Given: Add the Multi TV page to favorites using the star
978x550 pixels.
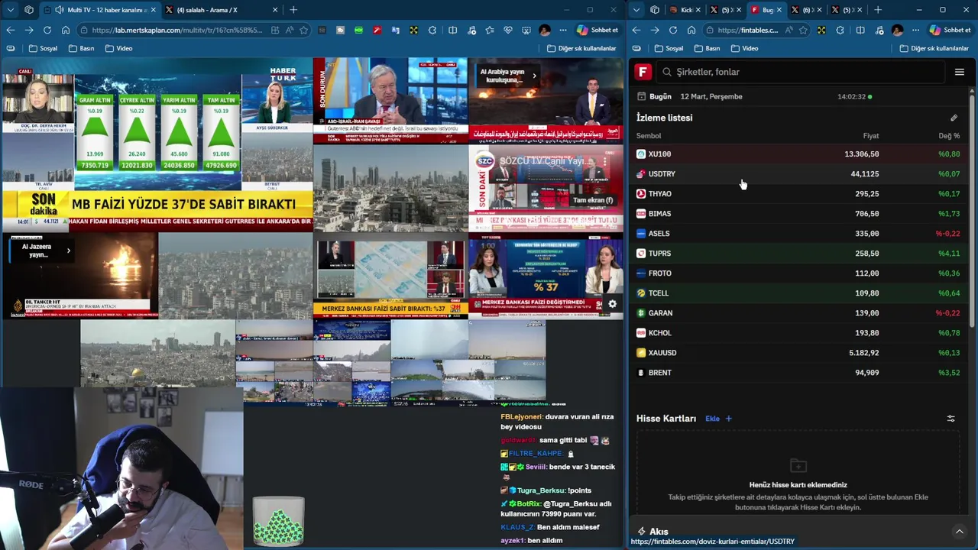Looking at the screenshot, I should [304, 30].
